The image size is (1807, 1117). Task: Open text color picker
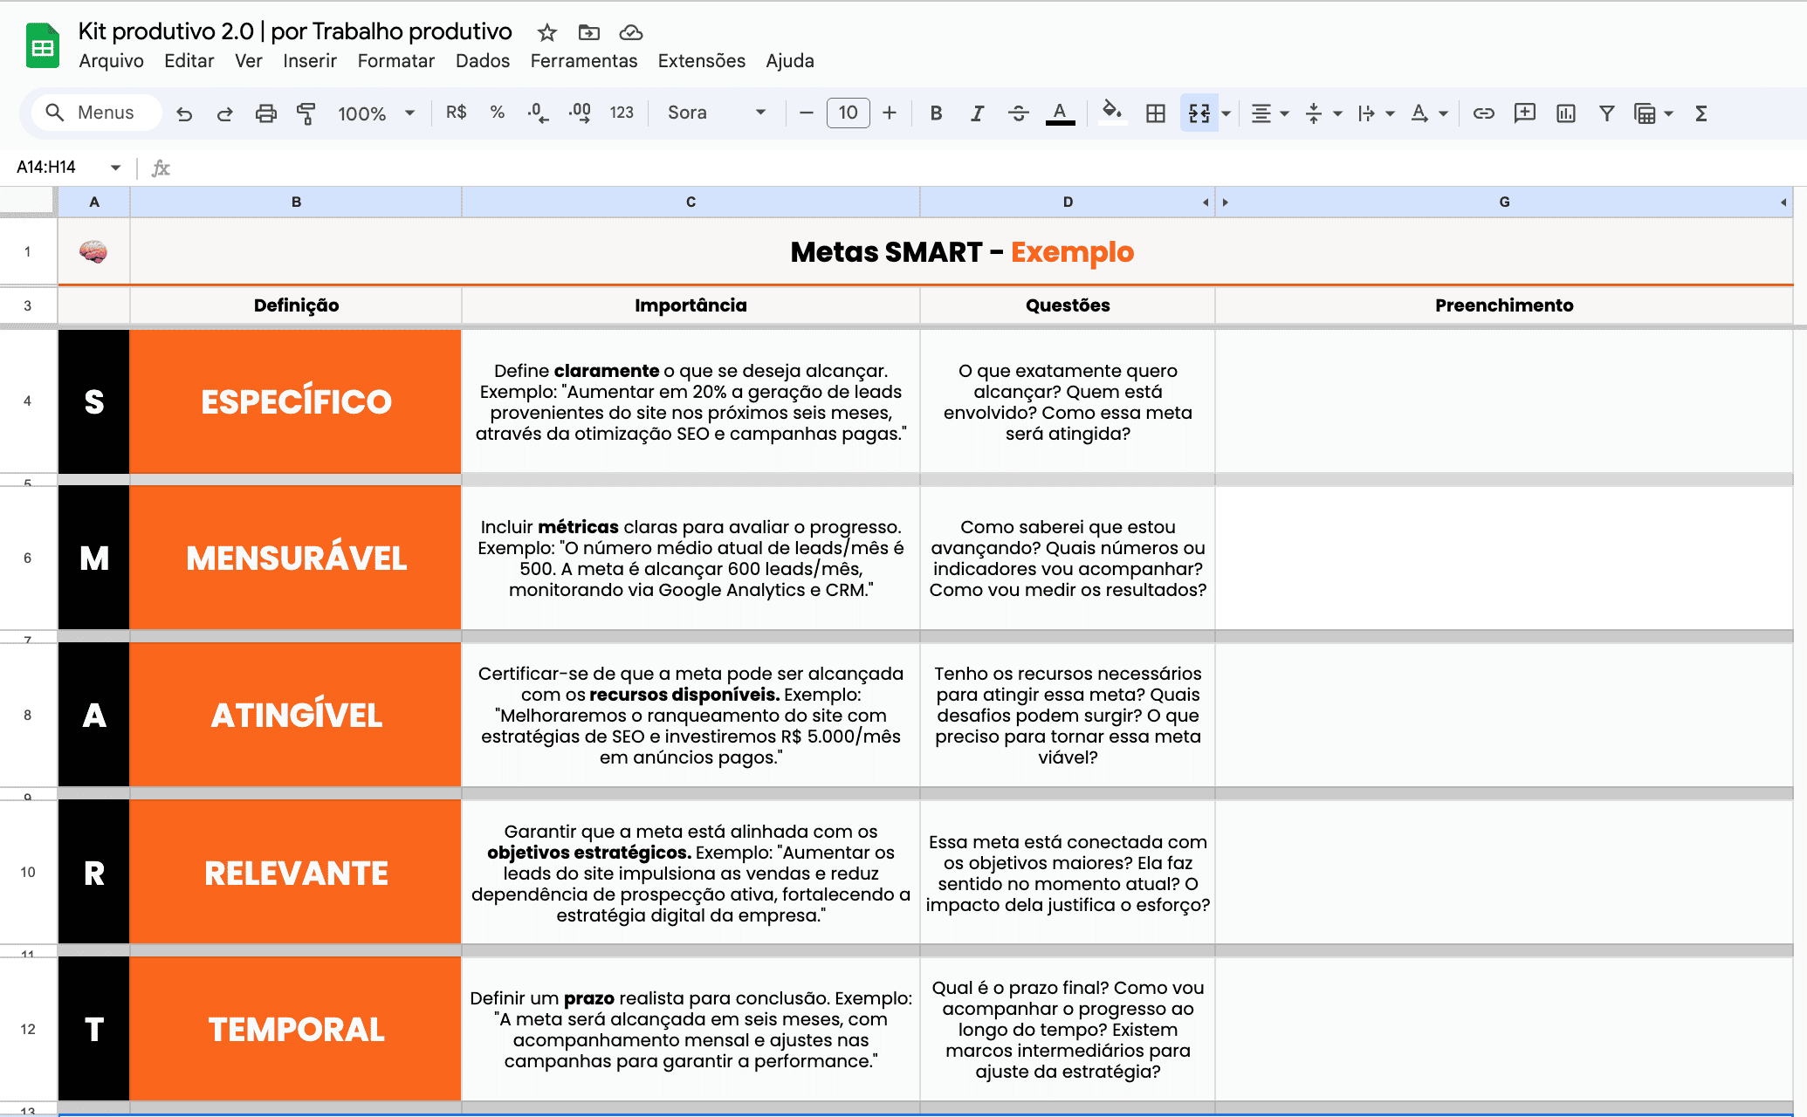pos(1060,113)
